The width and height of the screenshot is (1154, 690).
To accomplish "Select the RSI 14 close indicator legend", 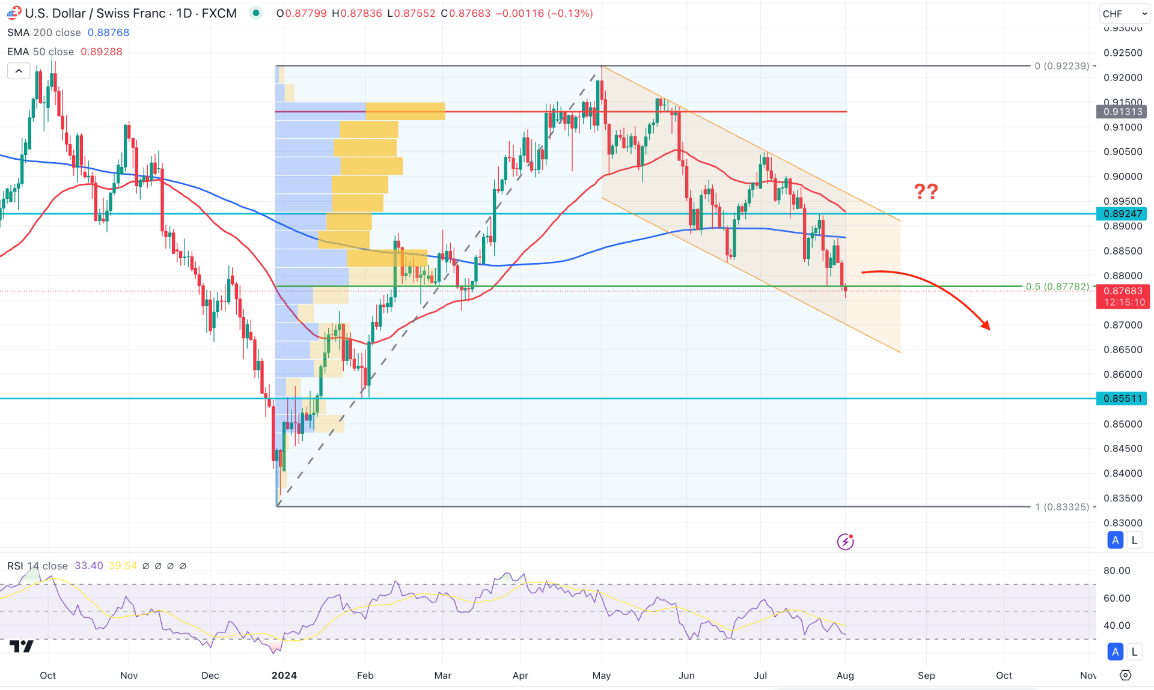I will click(x=37, y=566).
